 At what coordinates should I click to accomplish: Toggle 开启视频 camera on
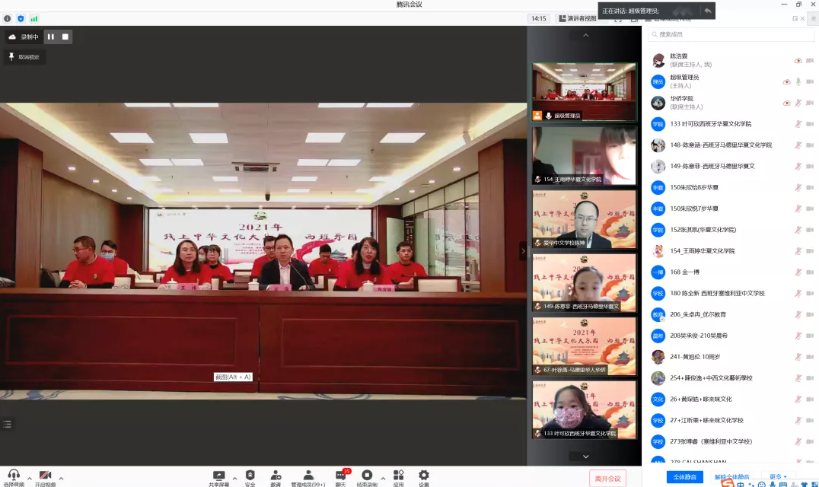(45, 476)
